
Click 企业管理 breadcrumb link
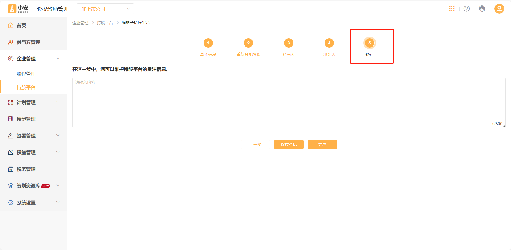(x=80, y=23)
